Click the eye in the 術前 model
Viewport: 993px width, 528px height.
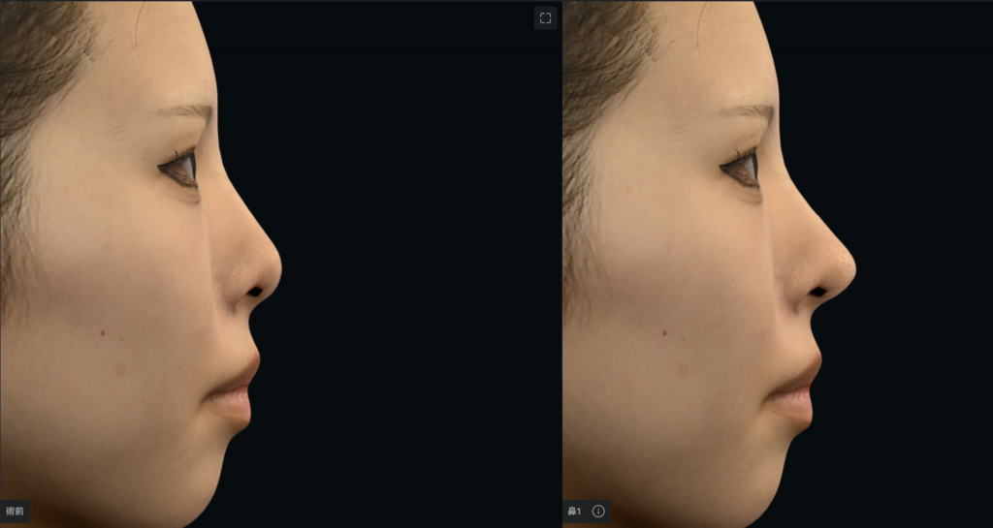(x=181, y=168)
